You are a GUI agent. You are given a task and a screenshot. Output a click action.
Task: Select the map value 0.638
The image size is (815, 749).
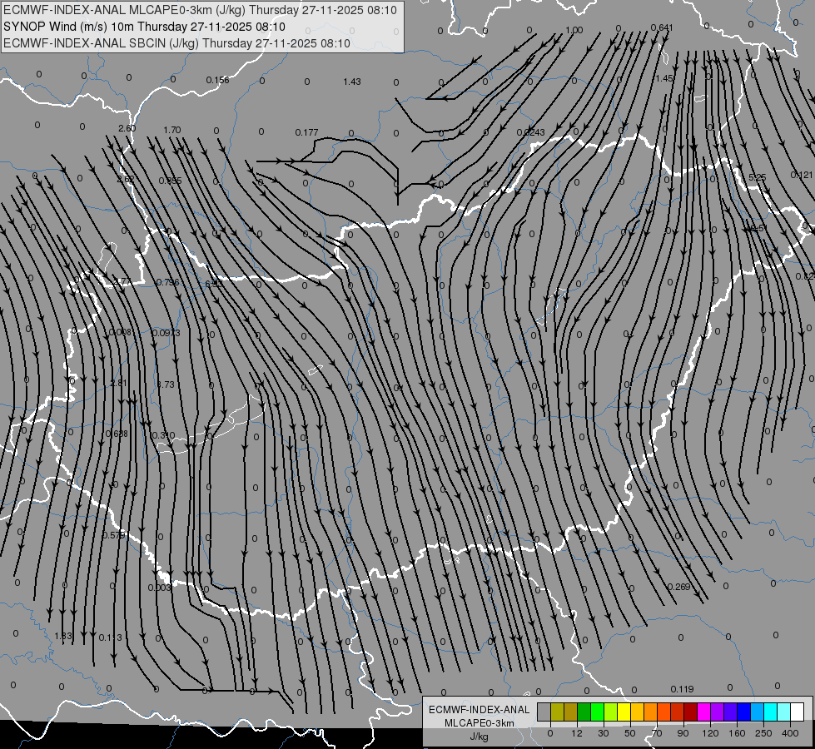[x=117, y=434]
